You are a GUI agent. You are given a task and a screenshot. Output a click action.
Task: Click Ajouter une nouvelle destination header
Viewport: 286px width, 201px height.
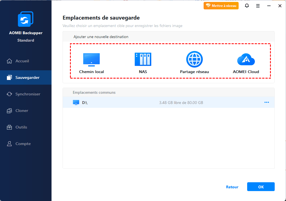[x=101, y=37]
